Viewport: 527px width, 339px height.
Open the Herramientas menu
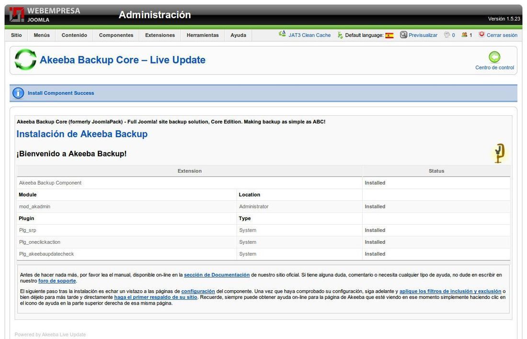coord(203,35)
